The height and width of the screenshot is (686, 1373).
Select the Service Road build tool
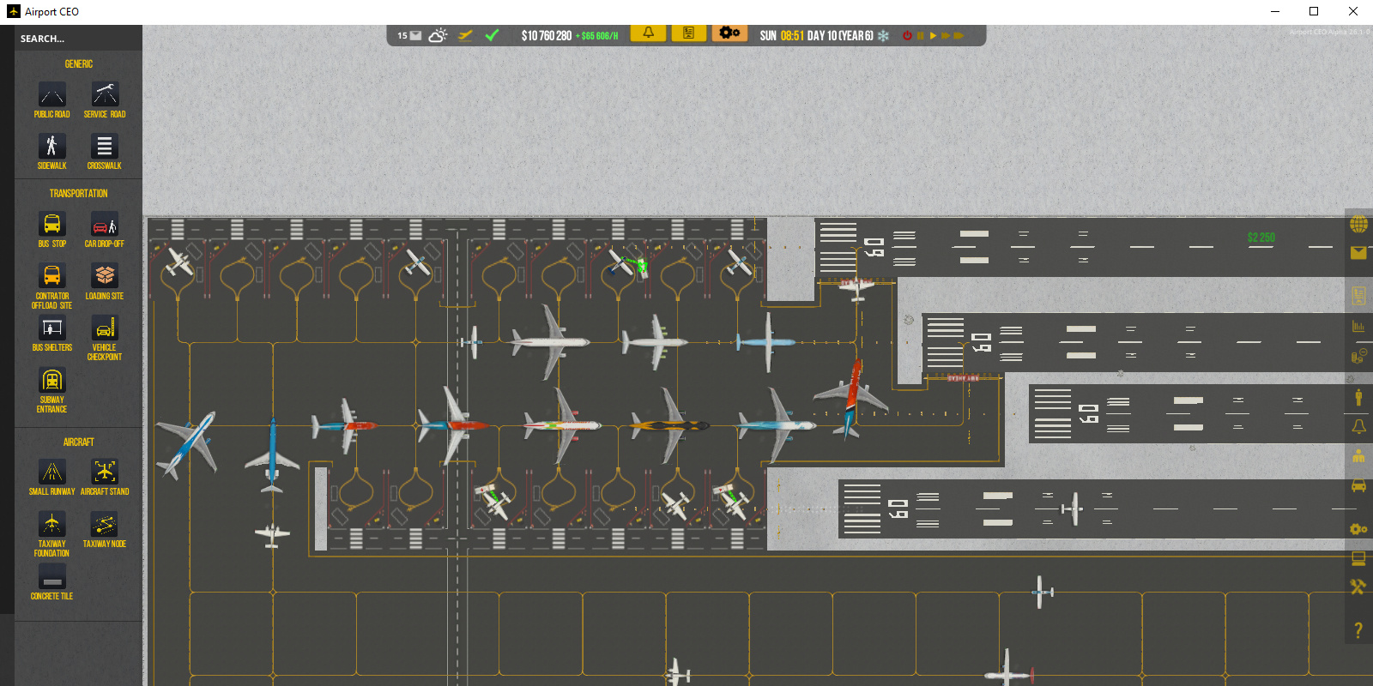105,95
